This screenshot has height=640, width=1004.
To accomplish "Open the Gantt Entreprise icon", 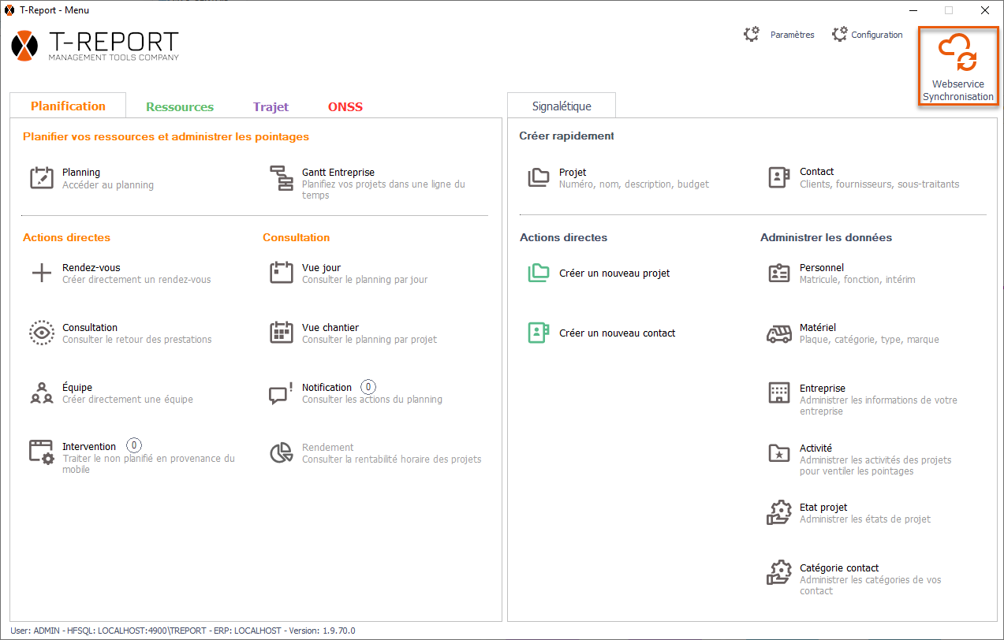I will coord(281,177).
